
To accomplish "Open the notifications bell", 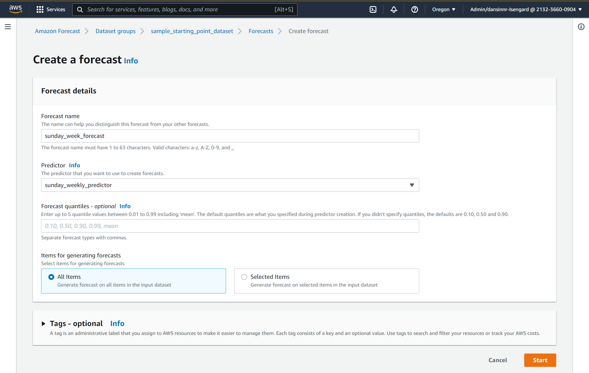I will tap(394, 9).
